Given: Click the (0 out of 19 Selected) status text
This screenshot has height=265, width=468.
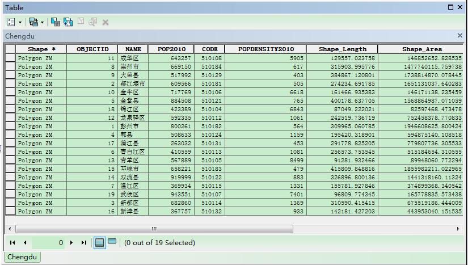Looking at the screenshot, I should [x=159, y=243].
